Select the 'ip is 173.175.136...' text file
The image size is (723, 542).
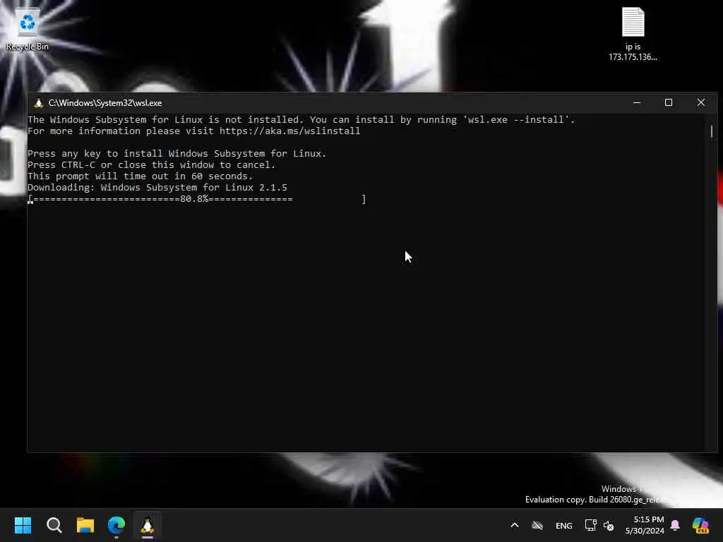click(x=633, y=34)
